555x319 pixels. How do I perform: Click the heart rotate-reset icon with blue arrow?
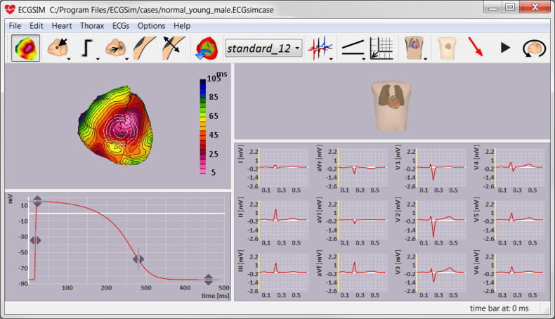[x=207, y=48]
